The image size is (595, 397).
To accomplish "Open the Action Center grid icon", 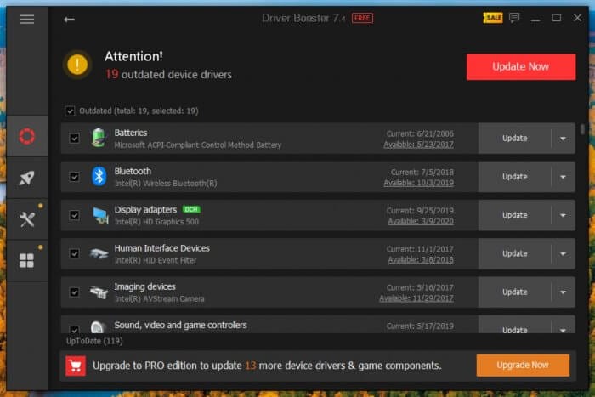I will point(27,260).
